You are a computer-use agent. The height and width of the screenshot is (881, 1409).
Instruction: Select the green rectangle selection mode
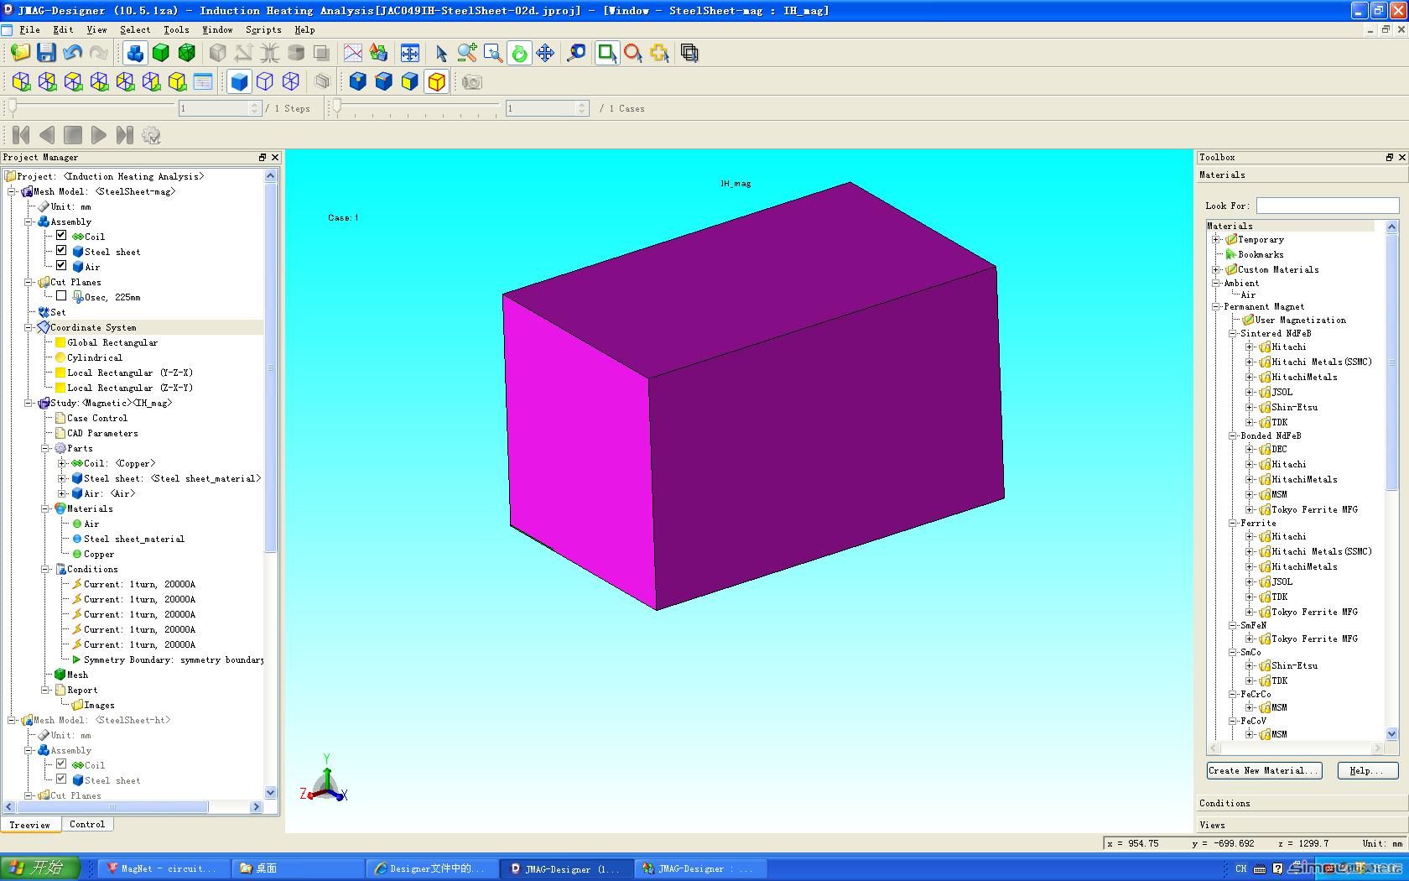pos(607,53)
